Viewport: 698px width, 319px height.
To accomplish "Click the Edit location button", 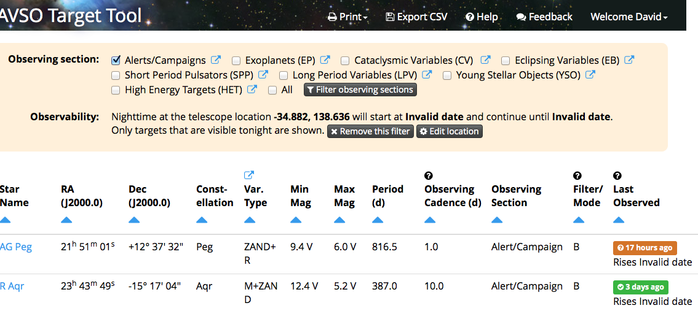I will [x=450, y=131].
